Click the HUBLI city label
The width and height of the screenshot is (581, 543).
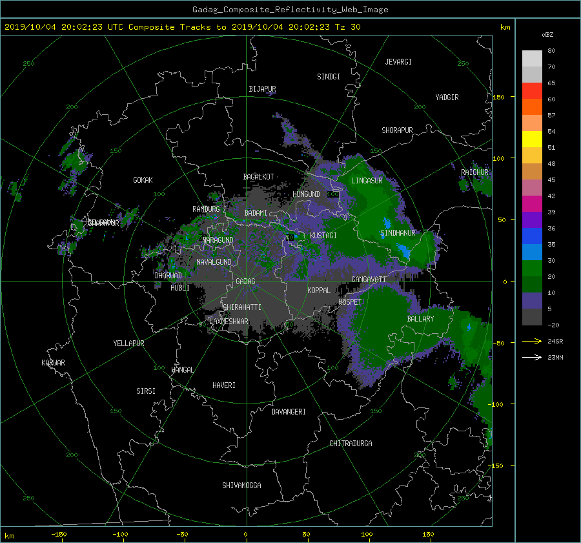[x=179, y=288]
